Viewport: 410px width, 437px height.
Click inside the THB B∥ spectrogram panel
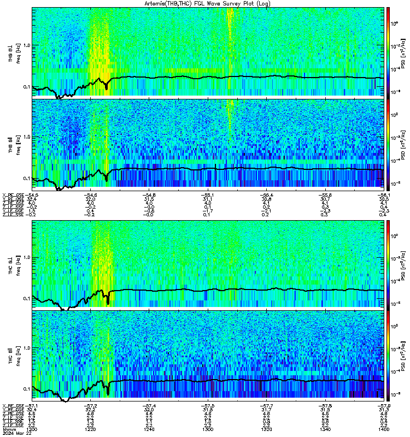208,145
